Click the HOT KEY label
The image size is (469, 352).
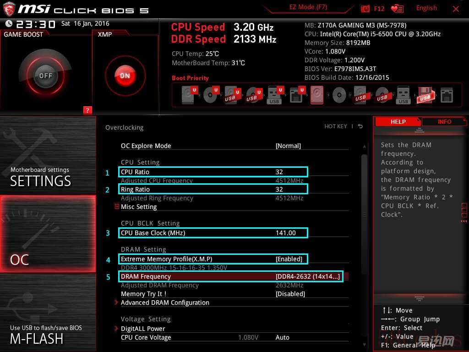click(x=336, y=126)
